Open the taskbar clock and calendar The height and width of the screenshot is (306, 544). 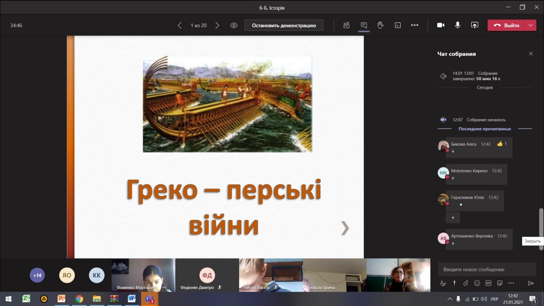[x=513, y=299]
